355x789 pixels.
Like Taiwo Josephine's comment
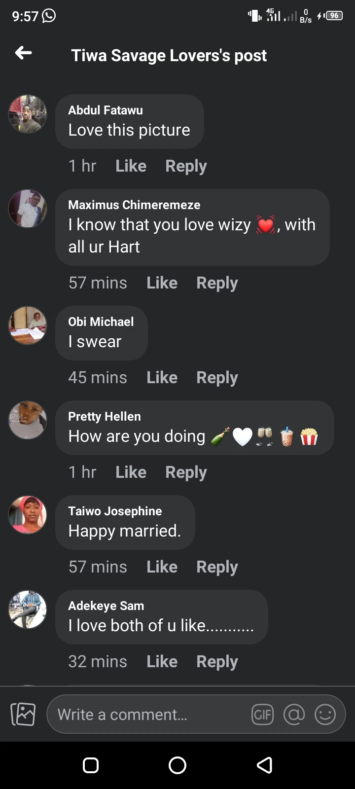point(162,567)
